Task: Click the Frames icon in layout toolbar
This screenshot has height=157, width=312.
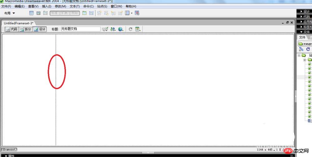Action: tap(127, 13)
